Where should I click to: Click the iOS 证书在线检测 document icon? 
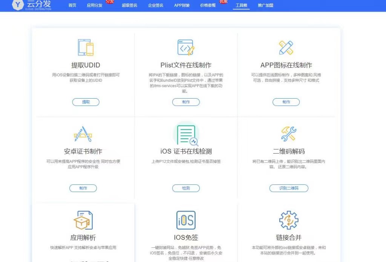pos(186,134)
